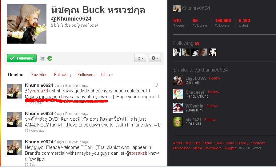Open the gear actions dropdown menu
Image resolution: width=276 pixels, height=167 pixels.
pos(155,58)
